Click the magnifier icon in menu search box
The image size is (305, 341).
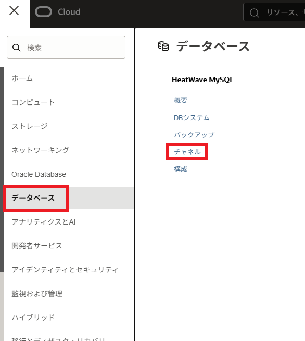coord(17,48)
